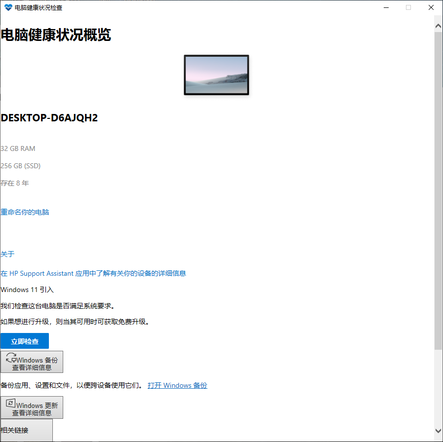Viewport: 443px width, 442px height.
Task: Open the 关于 link
Action: click(7, 254)
